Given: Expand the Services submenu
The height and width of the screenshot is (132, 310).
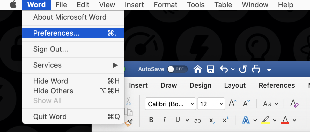Looking at the screenshot, I should [73, 65].
